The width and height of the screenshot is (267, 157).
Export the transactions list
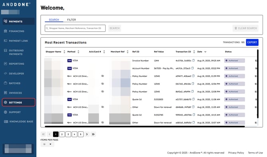(x=252, y=42)
